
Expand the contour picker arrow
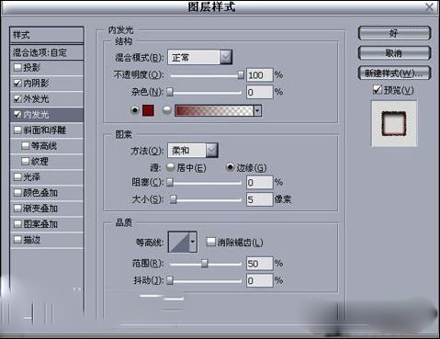(193, 242)
